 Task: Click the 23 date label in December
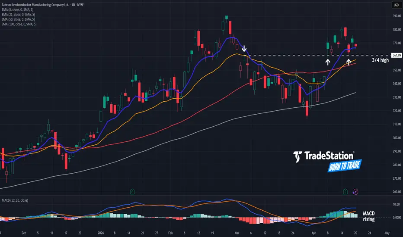80,233
